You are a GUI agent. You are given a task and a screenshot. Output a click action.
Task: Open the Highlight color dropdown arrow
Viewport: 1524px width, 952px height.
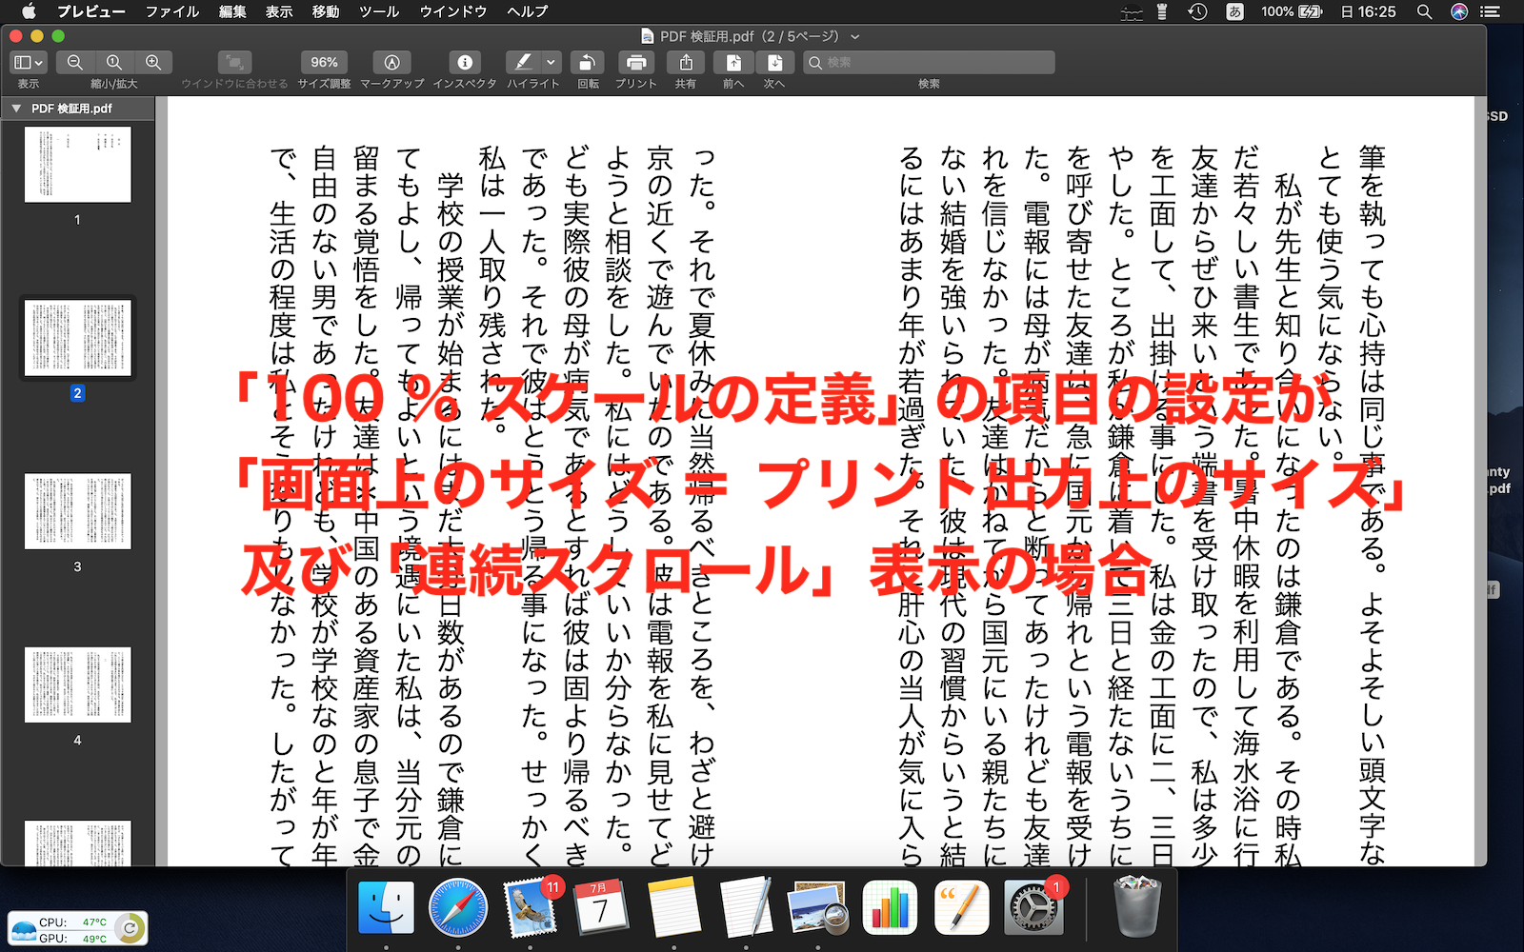[551, 63]
